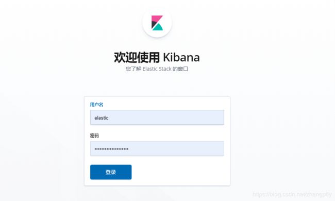The height and width of the screenshot is (201, 335).
Task: Select the 用户名 field label
Action: [96, 105]
